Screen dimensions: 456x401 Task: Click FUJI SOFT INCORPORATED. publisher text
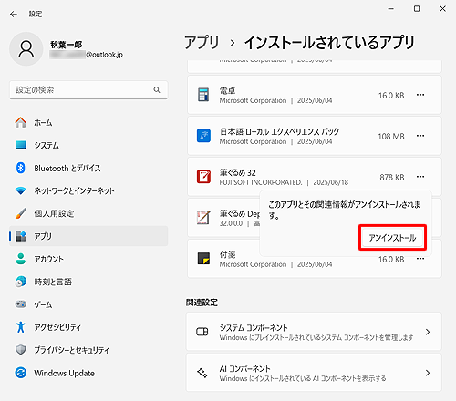(x=261, y=182)
